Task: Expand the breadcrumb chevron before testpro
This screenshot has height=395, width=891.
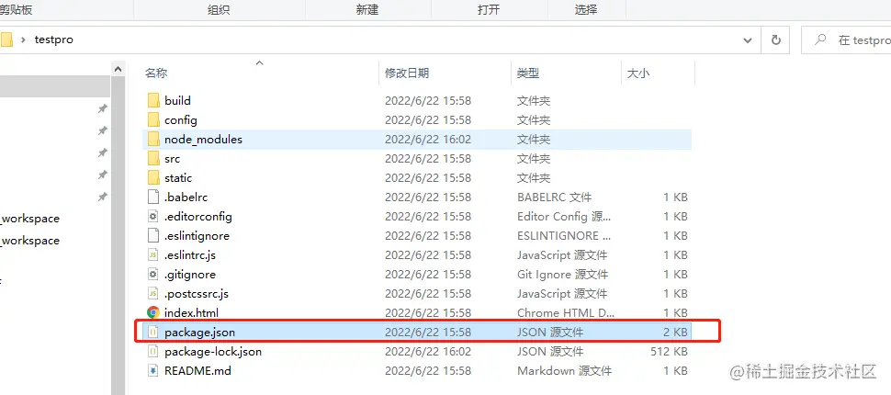Action: (23, 39)
